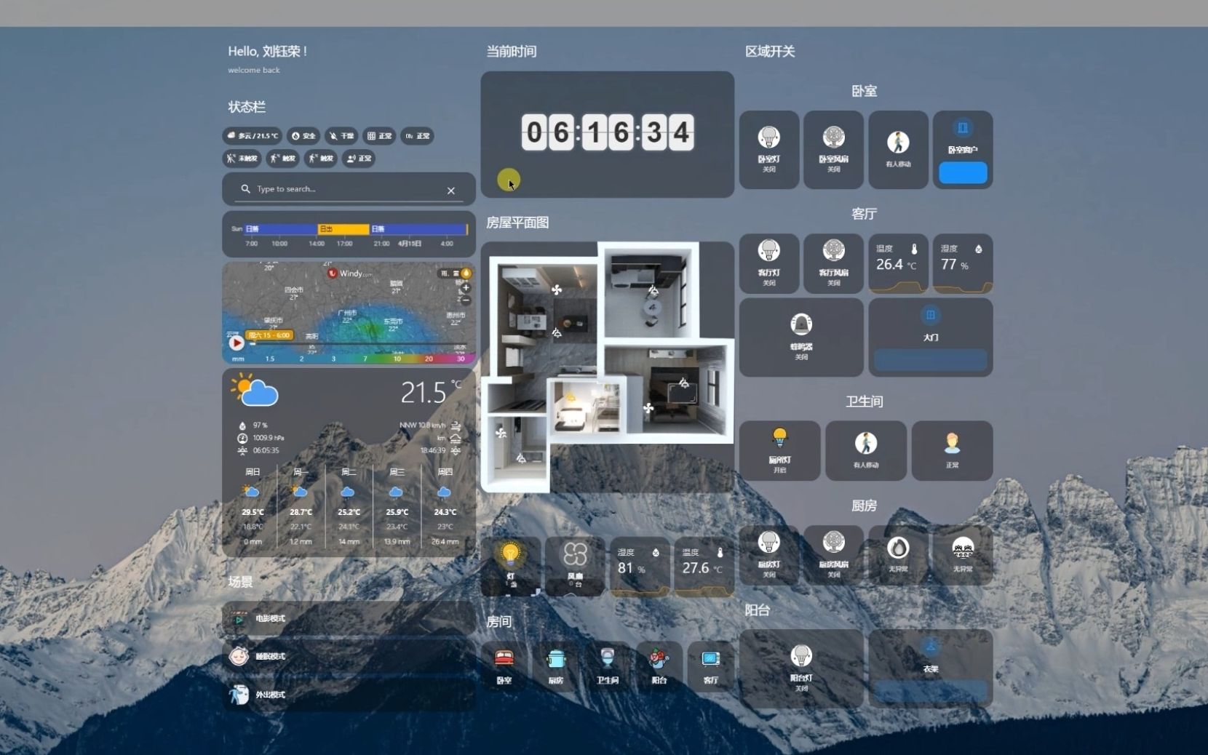The width and height of the screenshot is (1208, 755).
Task: Click the person-voice 正常 status chip
Action: pos(359,159)
